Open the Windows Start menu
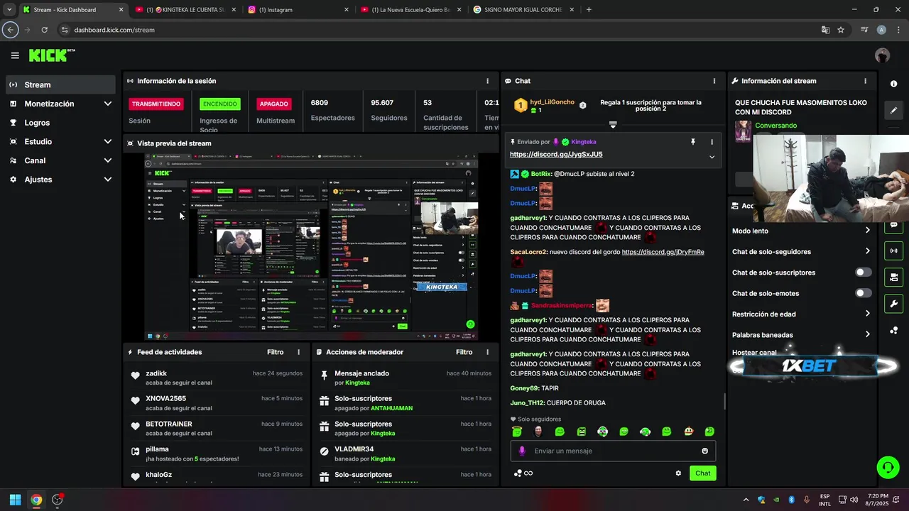Viewport: 909px width, 511px height. 15,500
